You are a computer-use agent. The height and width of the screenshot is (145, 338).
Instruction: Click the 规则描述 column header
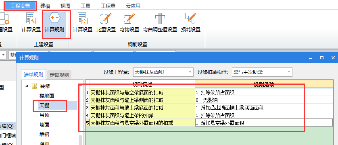pyautogui.click(x=142, y=84)
